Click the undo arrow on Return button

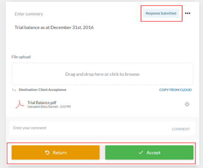click(47, 153)
